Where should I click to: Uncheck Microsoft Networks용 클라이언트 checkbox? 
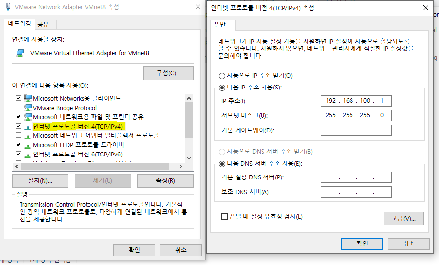pos(19,98)
